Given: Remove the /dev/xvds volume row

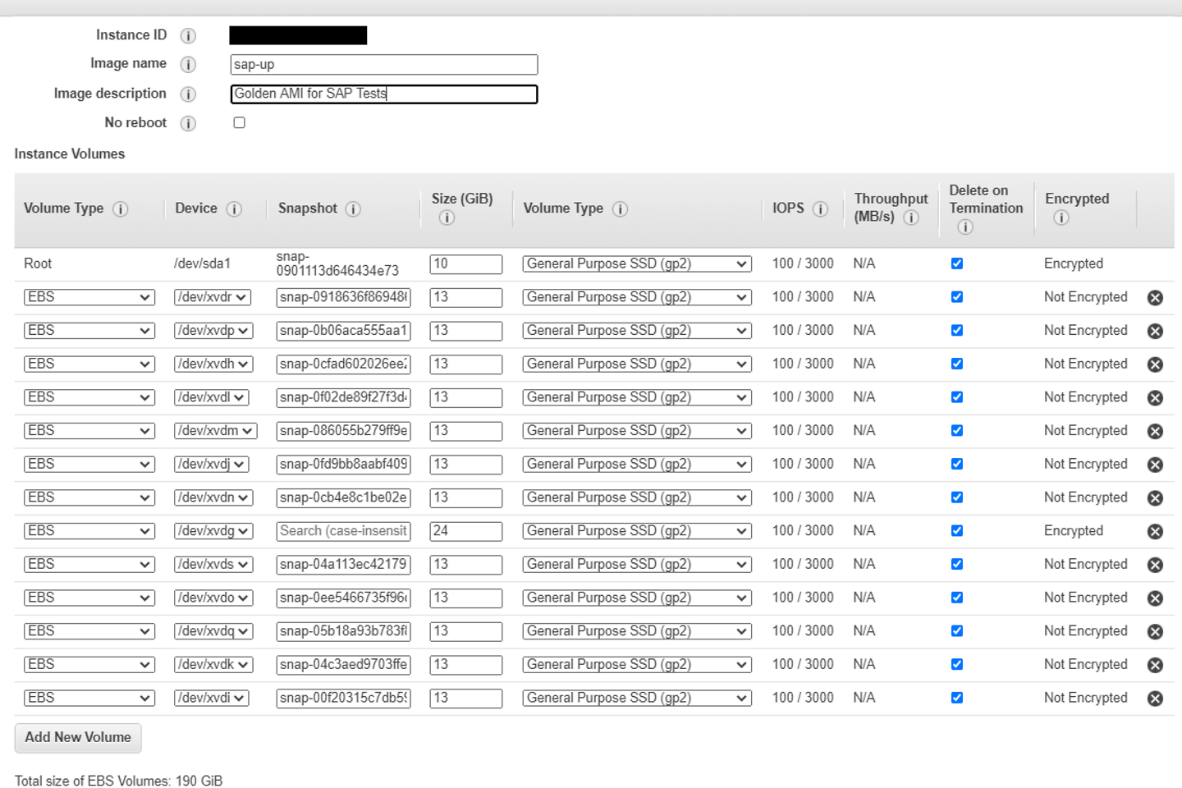Looking at the screenshot, I should [x=1155, y=565].
